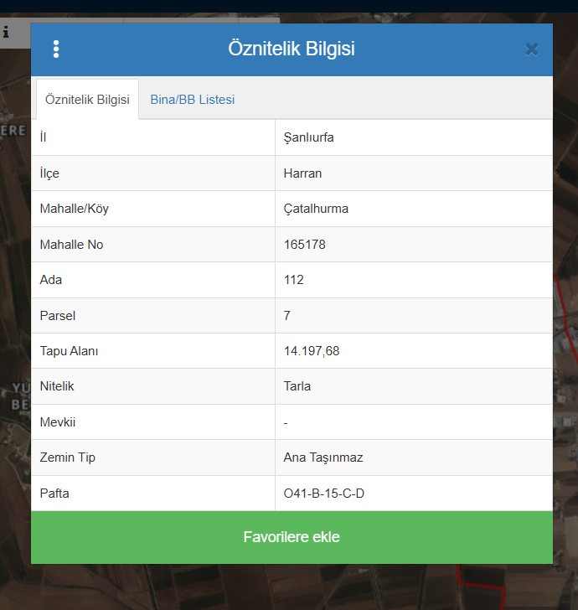578x610 pixels.
Task: Click the Zemin Tip value Ana Taşınmaz
Action: [x=323, y=457]
